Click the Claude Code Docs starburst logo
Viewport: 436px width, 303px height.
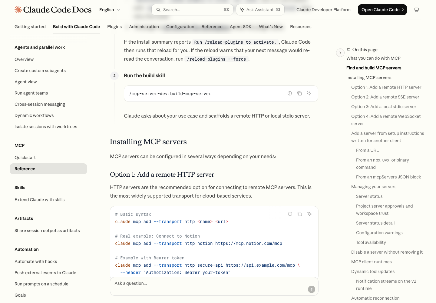18,10
